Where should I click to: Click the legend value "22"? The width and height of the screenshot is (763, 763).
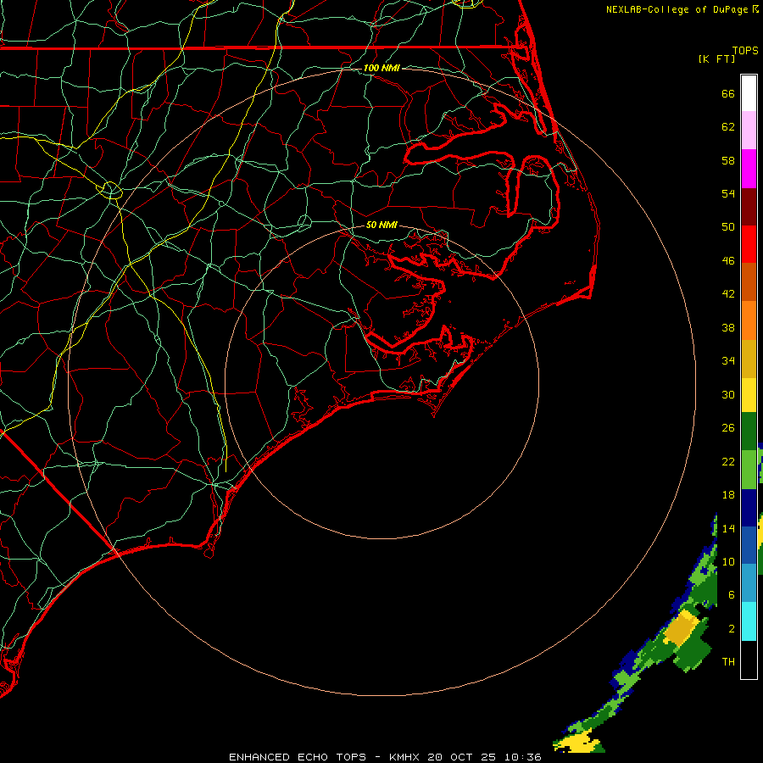[728, 461]
